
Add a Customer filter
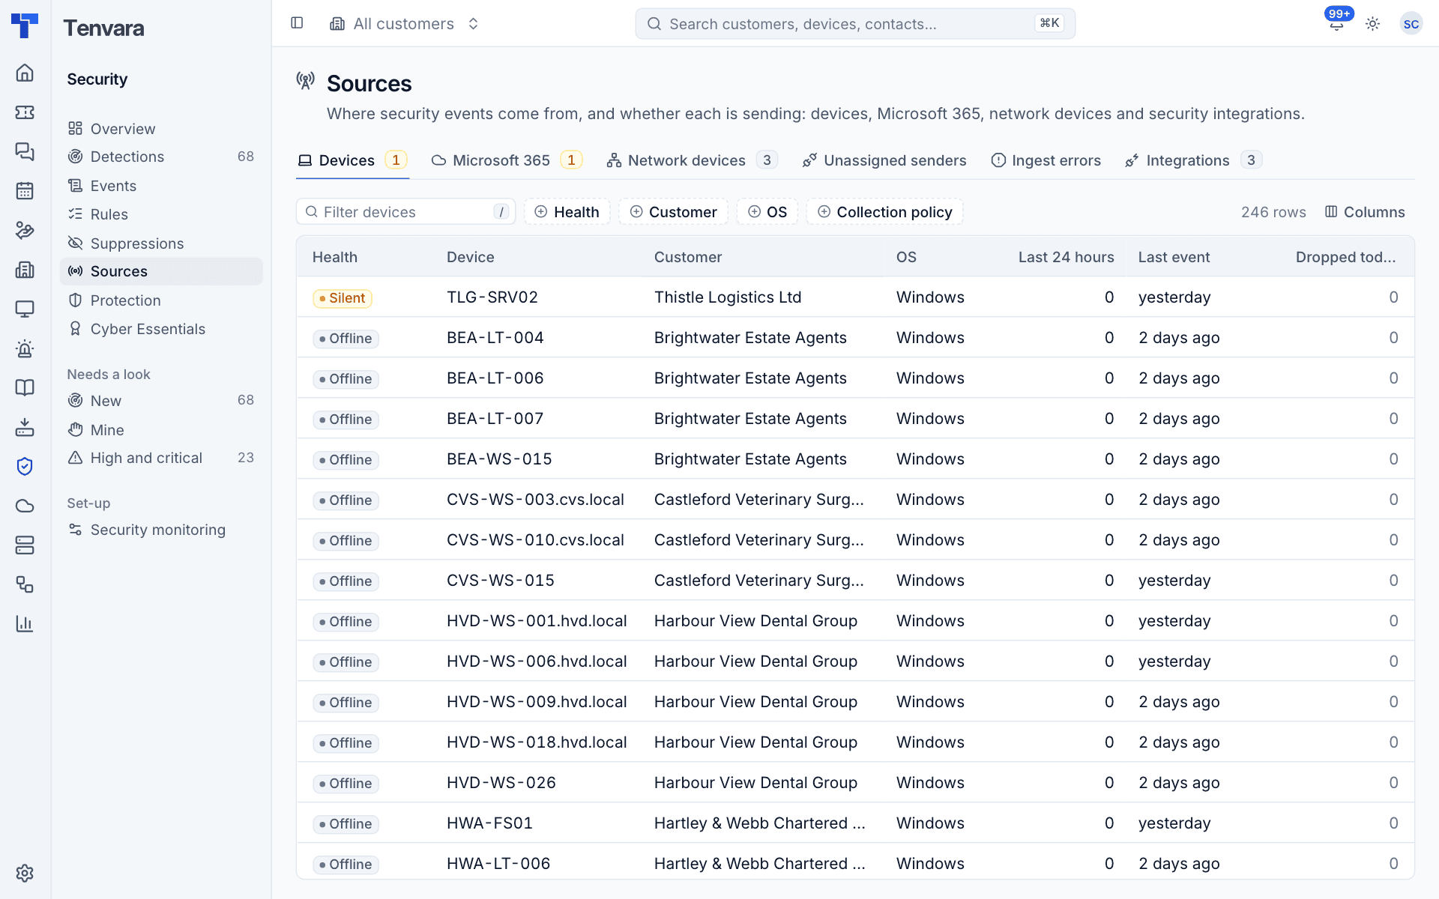(x=673, y=212)
